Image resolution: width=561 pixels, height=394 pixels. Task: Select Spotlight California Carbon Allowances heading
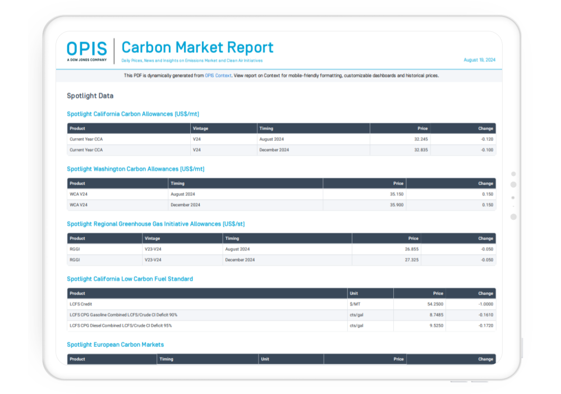pos(132,114)
